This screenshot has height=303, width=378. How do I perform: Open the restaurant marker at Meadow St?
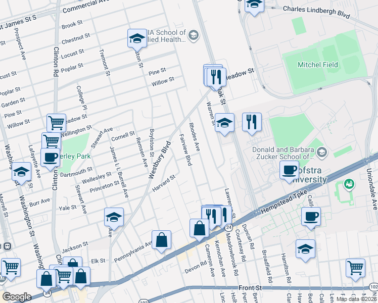(x=216, y=78)
